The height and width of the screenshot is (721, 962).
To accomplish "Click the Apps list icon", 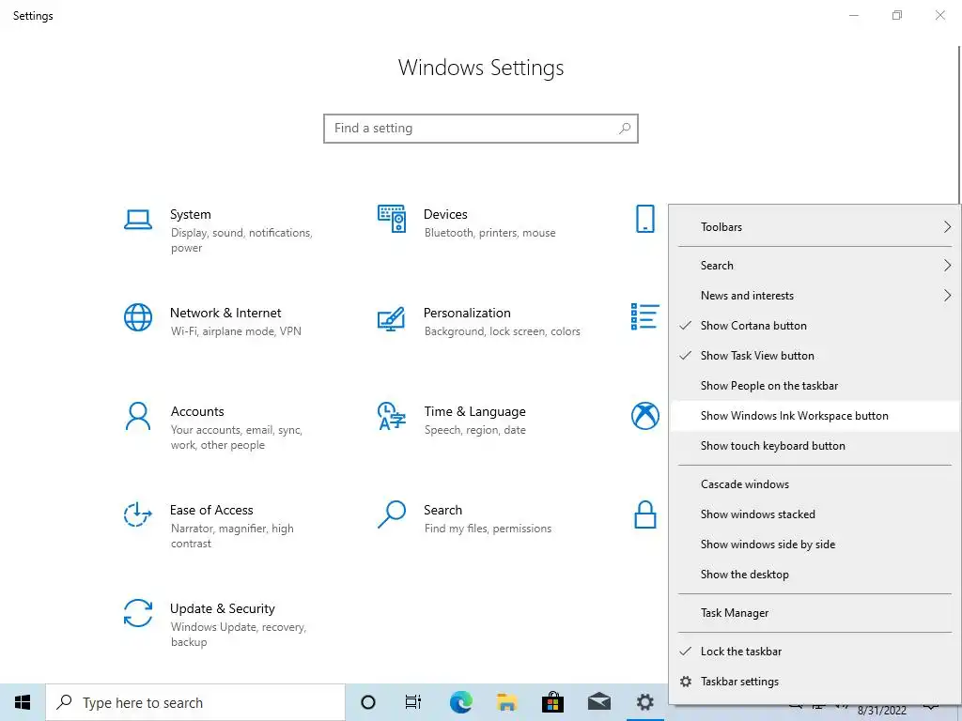I will (644, 316).
